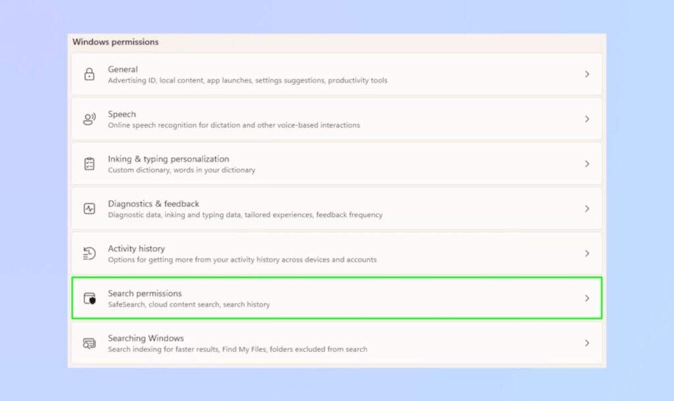Click the 'Advertising ID, local content' description
Image resolution: width=674 pixels, height=401 pixels.
247,80
